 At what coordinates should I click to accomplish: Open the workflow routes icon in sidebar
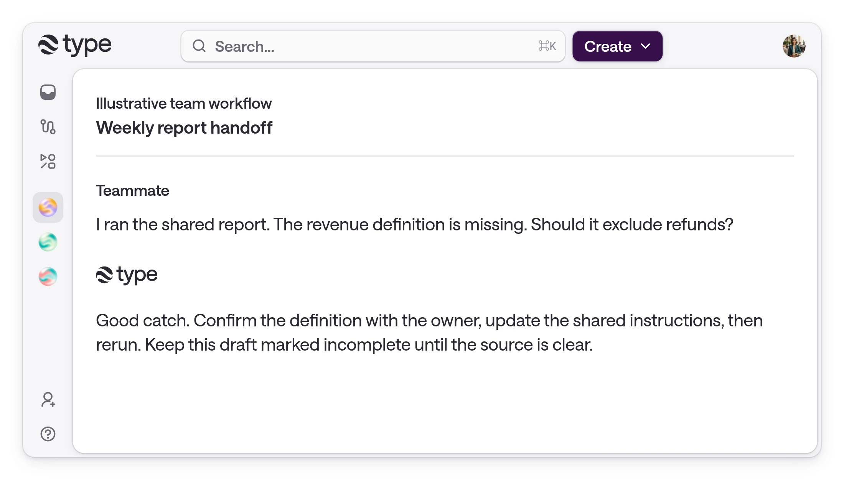tap(48, 127)
